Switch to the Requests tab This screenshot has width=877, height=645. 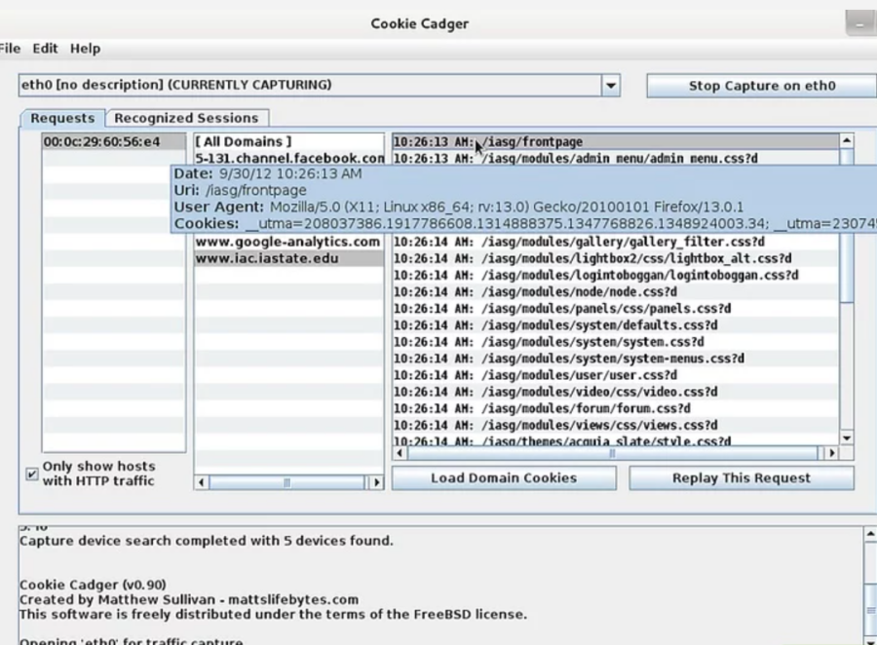pos(62,118)
